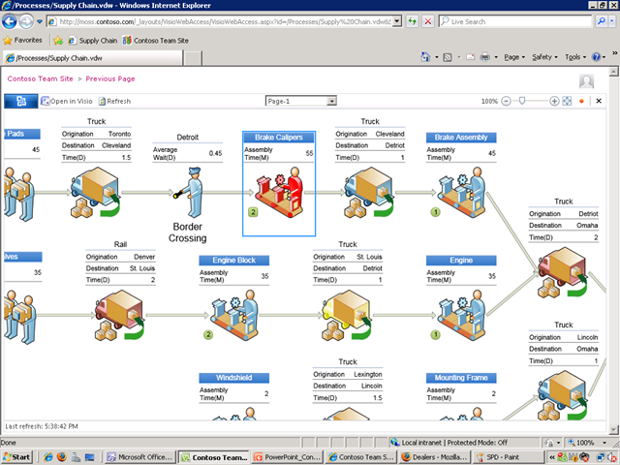Open the Contoso Team Site favorites link
This screenshot has height=465, width=620.
coord(155,41)
